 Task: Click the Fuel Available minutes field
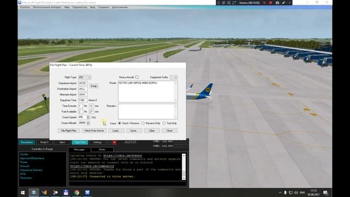91,112
